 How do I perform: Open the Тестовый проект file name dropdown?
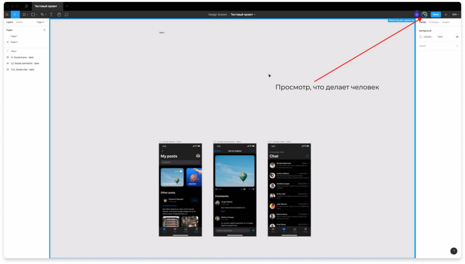(243, 15)
